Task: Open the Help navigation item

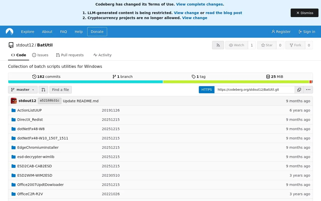Action: 78,32
